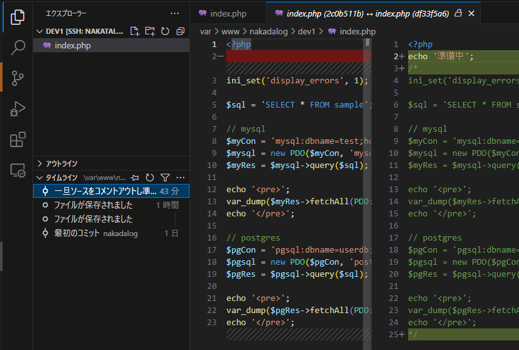Switch to the plain index.php tab
This screenshot has width=519, height=350.
coord(228,13)
